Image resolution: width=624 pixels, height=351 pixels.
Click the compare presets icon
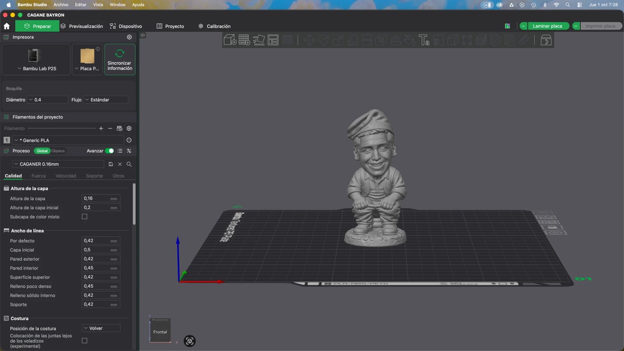129,151
